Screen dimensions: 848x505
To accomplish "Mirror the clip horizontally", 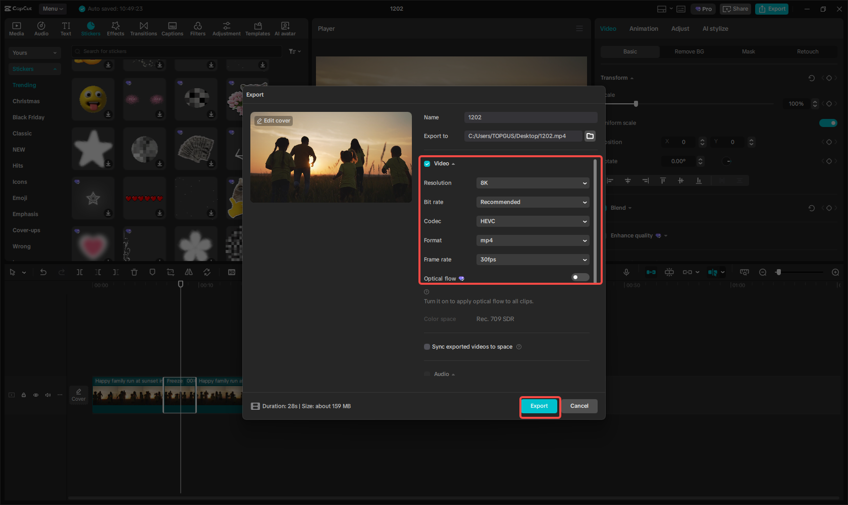I will click(x=188, y=272).
